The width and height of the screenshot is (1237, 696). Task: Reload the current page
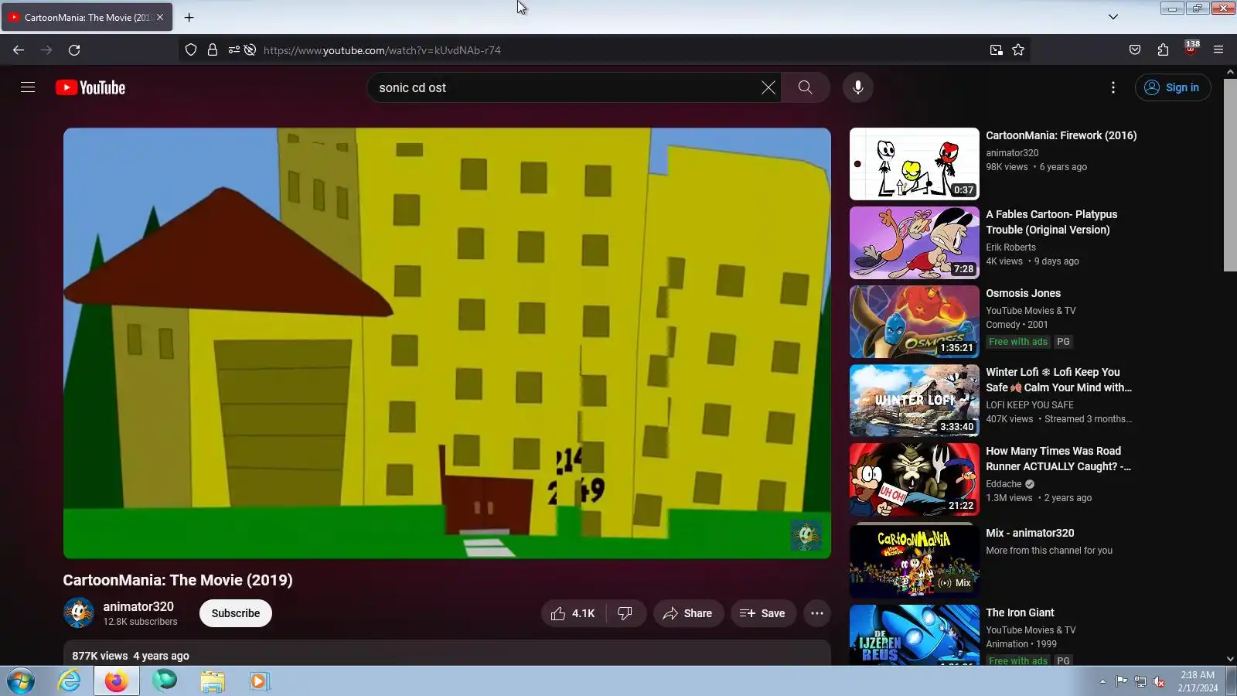pyautogui.click(x=74, y=50)
